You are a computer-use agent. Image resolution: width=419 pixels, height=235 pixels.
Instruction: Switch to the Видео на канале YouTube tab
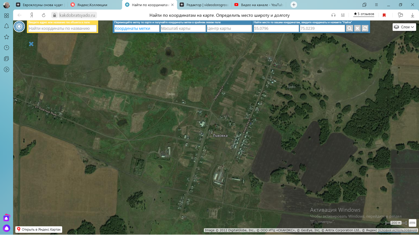(258, 5)
